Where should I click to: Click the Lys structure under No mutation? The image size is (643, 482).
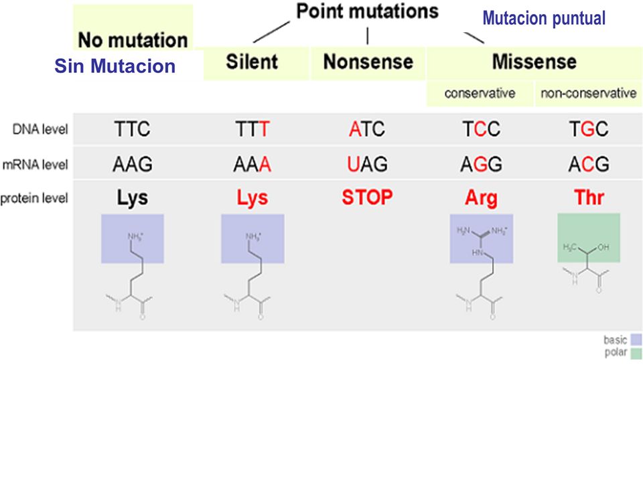pos(131,267)
